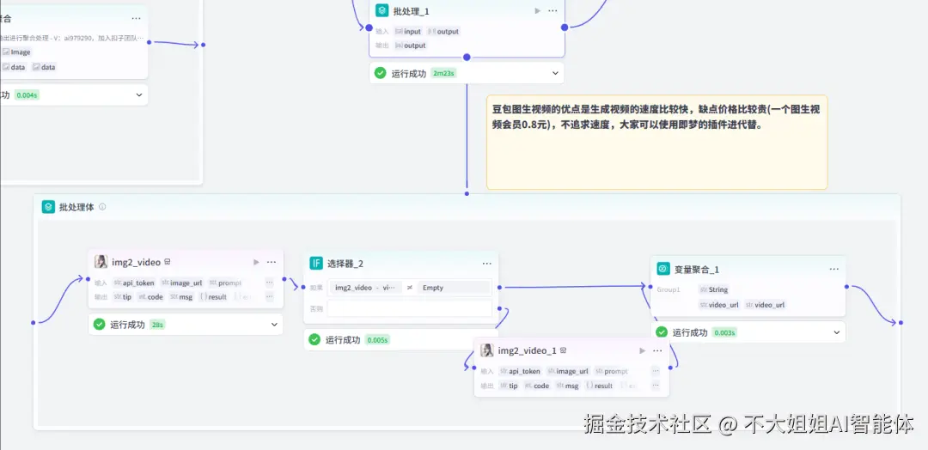Image resolution: width=928 pixels, height=450 pixels.
Task: Open 选择器_2 node more options menu
Action: [486, 264]
